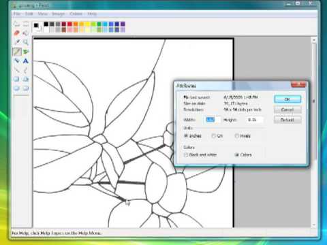327x245 pixels.
Task: Choose the Brush tool
Action: [x=26, y=52]
